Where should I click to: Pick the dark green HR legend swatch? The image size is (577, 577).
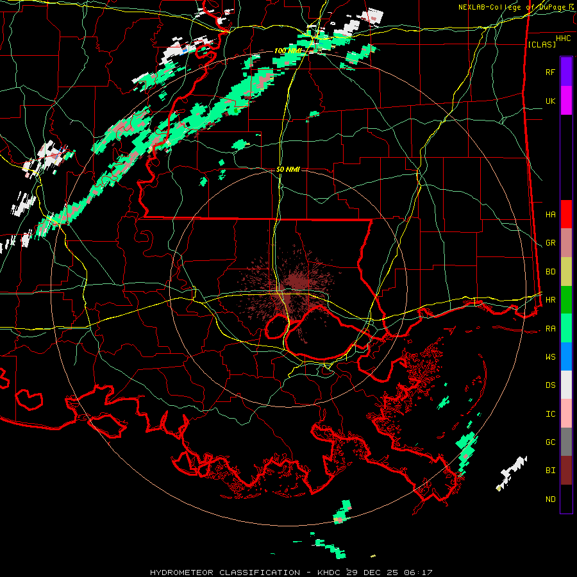[x=566, y=300]
